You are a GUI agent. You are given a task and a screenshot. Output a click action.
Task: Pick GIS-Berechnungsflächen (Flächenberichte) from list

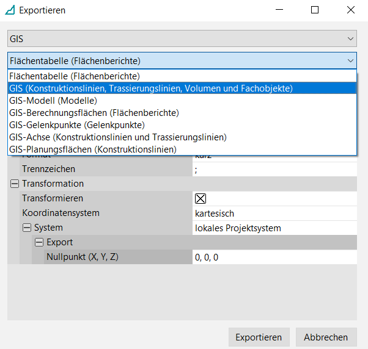94,113
